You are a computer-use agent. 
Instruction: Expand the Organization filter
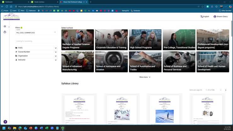pyautogui.click(x=36, y=56)
